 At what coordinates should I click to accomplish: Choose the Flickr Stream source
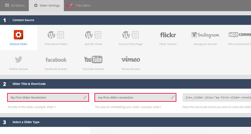[x=168, y=37]
